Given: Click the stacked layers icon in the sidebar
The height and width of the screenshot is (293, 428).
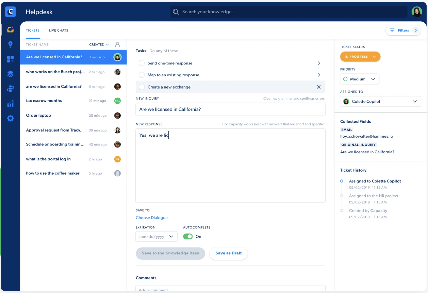Looking at the screenshot, I should tap(10, 74).
